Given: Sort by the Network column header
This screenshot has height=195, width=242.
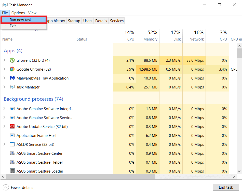Looking at the screenshot, I should click(x=194, y=36).
